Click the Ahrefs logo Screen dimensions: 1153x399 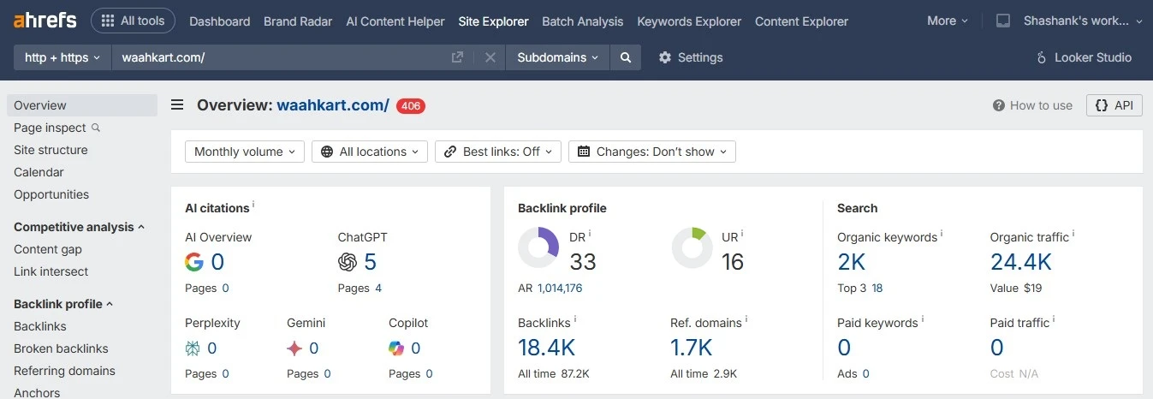click(x=45, y=21)
